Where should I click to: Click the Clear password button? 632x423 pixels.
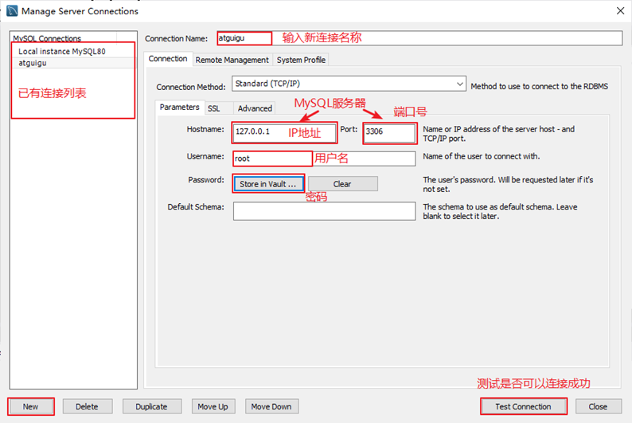[x=342, y=184]
